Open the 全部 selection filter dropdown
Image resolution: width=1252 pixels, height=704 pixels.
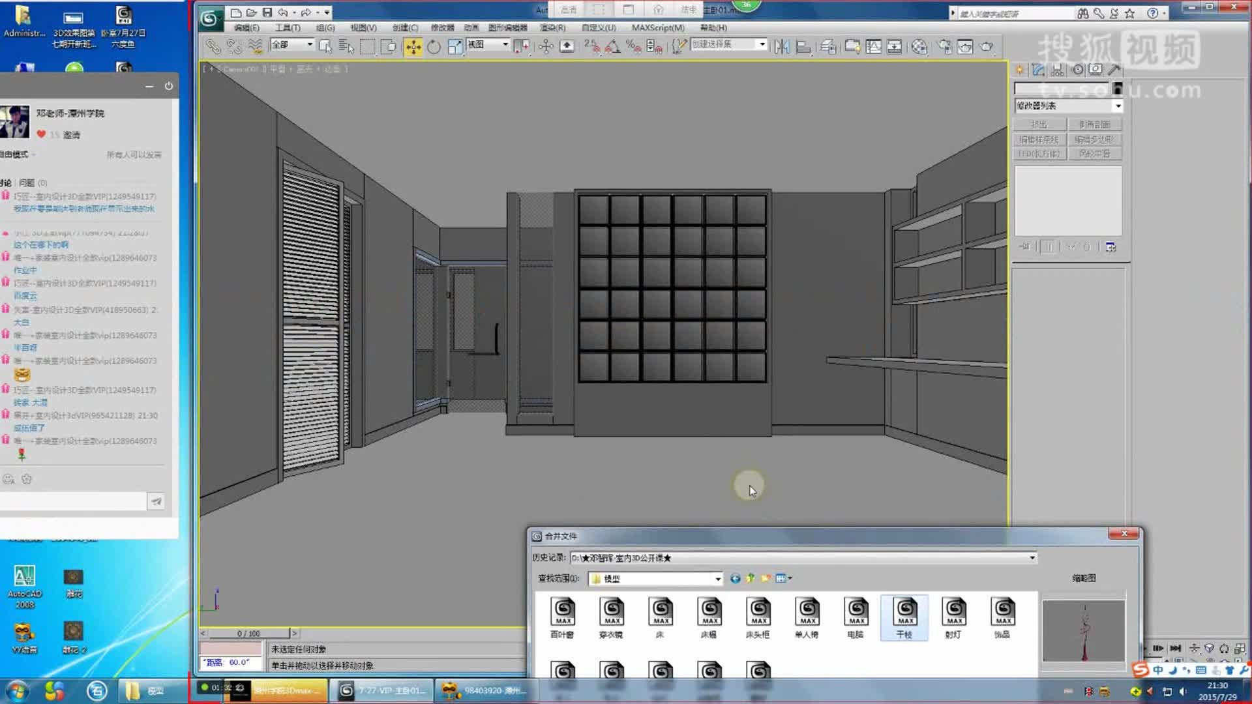point(310,44)
